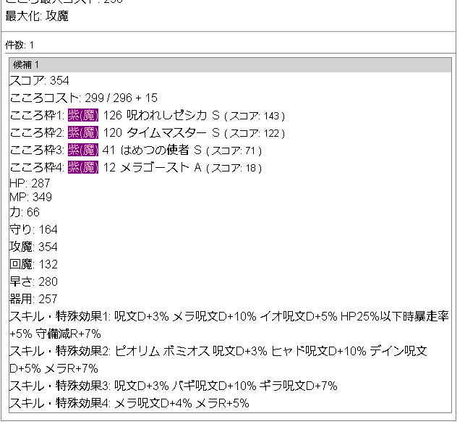Click the こころ枠1 label
The width and height of the screenshot is (465, 424).
[x=37, y=115]
